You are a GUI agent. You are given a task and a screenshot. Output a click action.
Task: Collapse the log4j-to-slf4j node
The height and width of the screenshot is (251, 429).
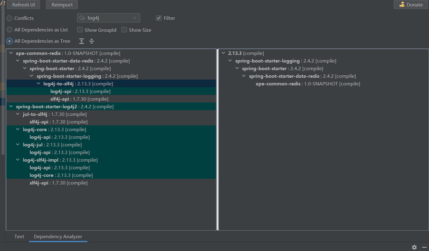(39, 84)
